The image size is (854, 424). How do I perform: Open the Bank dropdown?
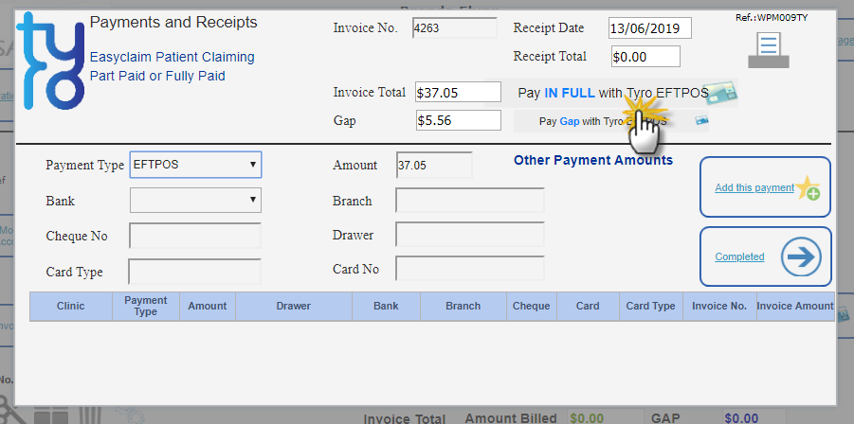tap(195, 200)
